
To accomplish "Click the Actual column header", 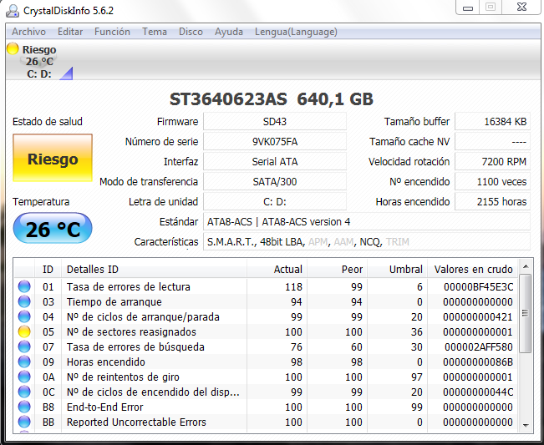I will [277, 269].
